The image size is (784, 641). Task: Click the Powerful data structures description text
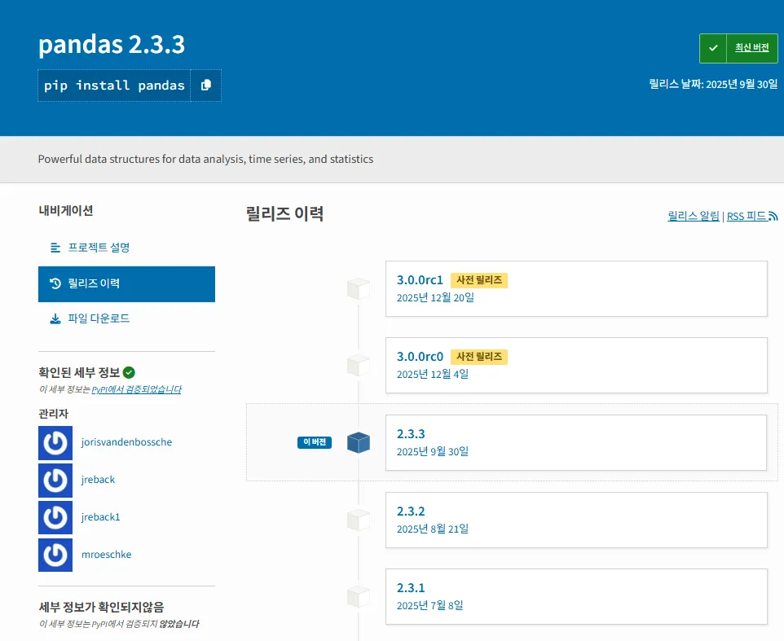(x=205, y=159)
